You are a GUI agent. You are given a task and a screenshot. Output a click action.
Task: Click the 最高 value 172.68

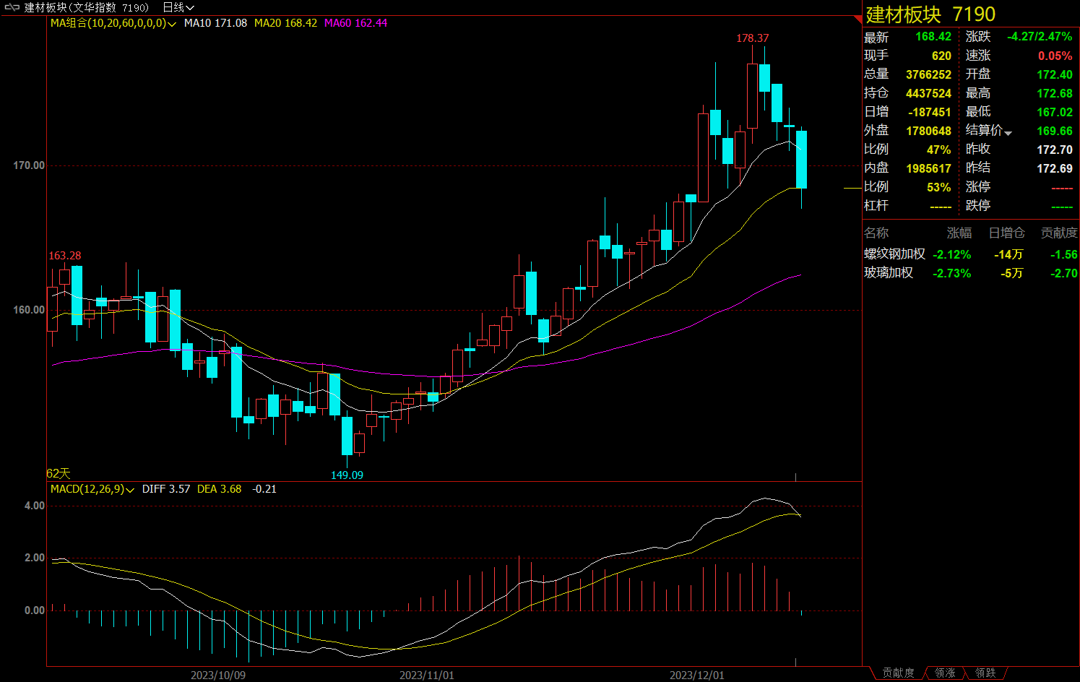coord(1055,93)
